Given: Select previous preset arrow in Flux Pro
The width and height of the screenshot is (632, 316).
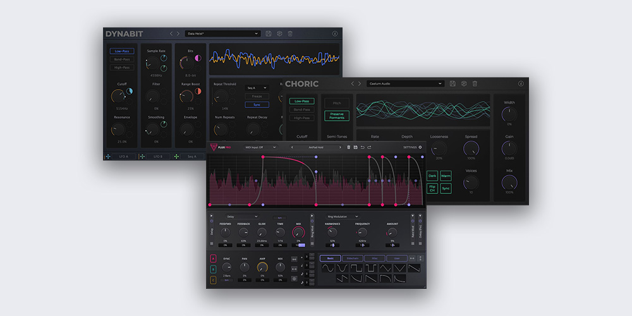Looking at the screenshot, I should point(293,147).
